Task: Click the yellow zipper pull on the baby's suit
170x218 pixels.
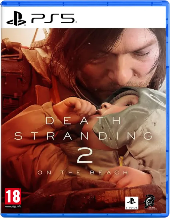Action: click(x=121, y=161)
